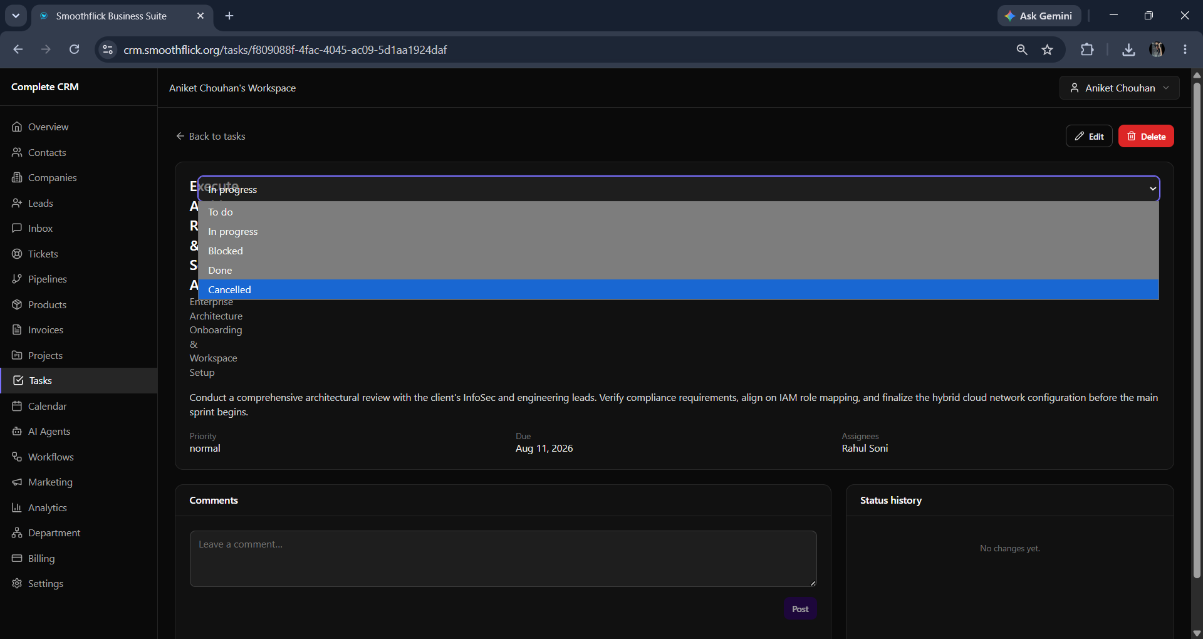Screen dimensions: 1203x639
Task: Open the Settings gear icon
Action: 17,583
